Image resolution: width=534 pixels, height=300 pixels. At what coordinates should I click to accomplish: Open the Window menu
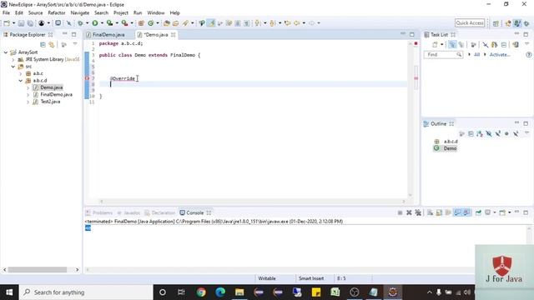click(x=156, y=12)
